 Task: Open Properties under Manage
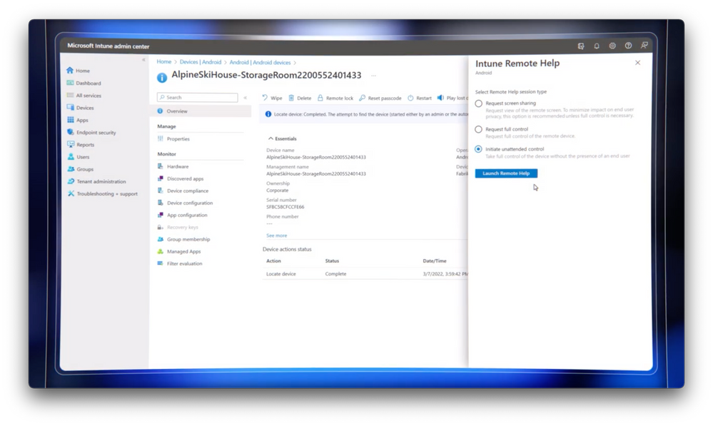(x=173, y=138)
